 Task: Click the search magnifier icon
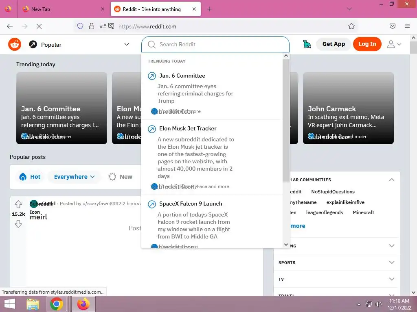pyautogui.click(x=151, y=44)
